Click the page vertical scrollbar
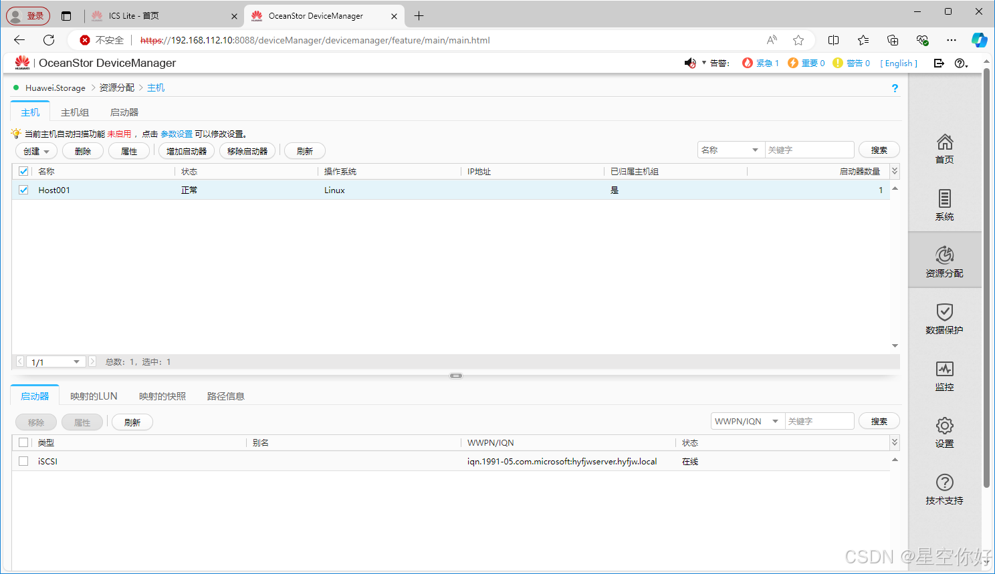Viewport: 995px width, 574px height. (986, 277)
